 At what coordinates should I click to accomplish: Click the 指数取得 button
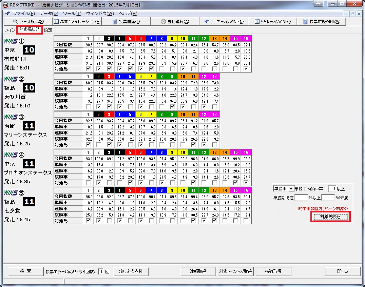273,271
